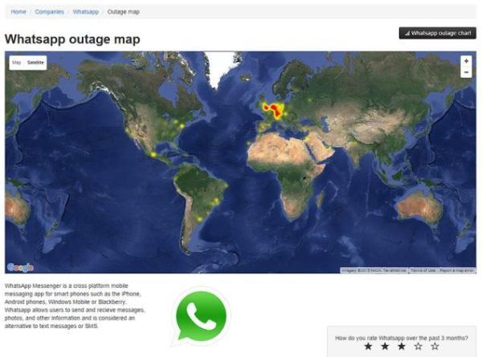The image size is (482, 357).
Task: Go to the Home breadcrumb link
Action: click(x=18, y=12)
